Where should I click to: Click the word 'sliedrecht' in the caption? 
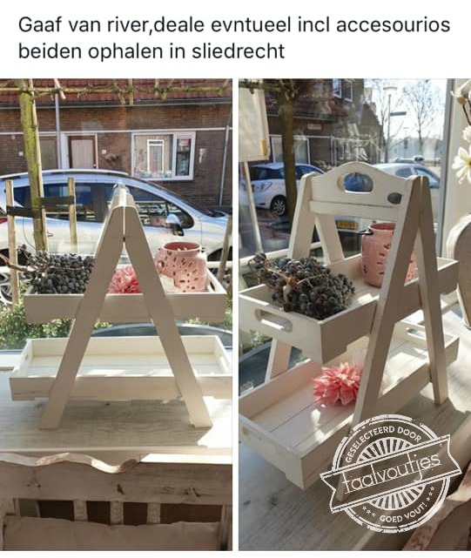coord(239,50)
